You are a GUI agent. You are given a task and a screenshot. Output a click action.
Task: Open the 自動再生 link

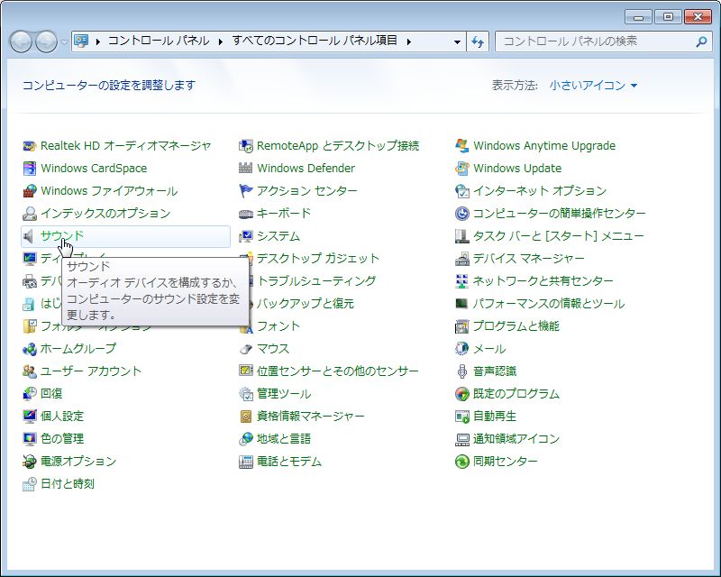(x=495, y=417)
